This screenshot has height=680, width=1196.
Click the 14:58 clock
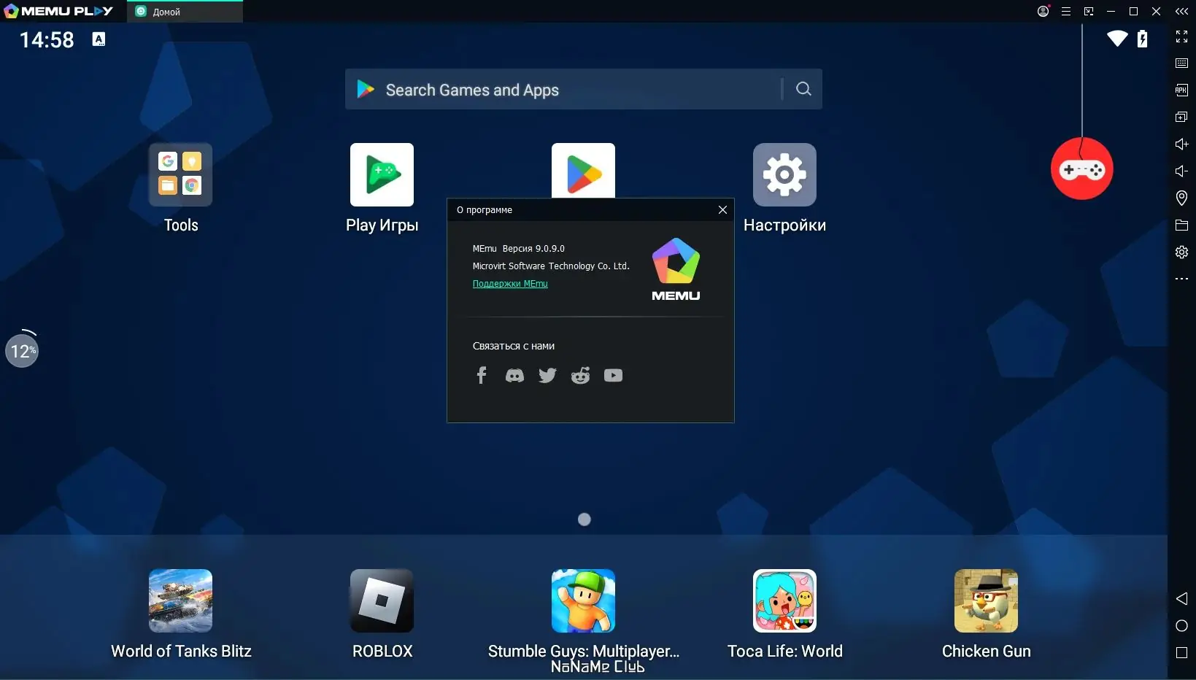pos(47,39)
